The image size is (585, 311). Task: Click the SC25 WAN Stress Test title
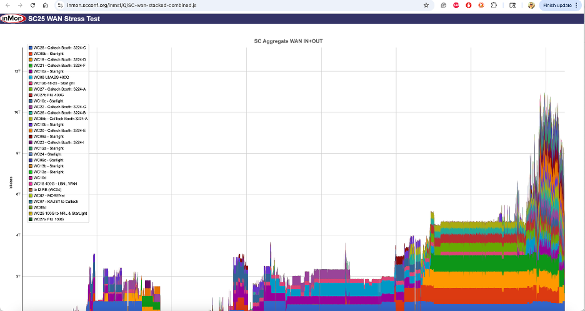tap(64, 19)
